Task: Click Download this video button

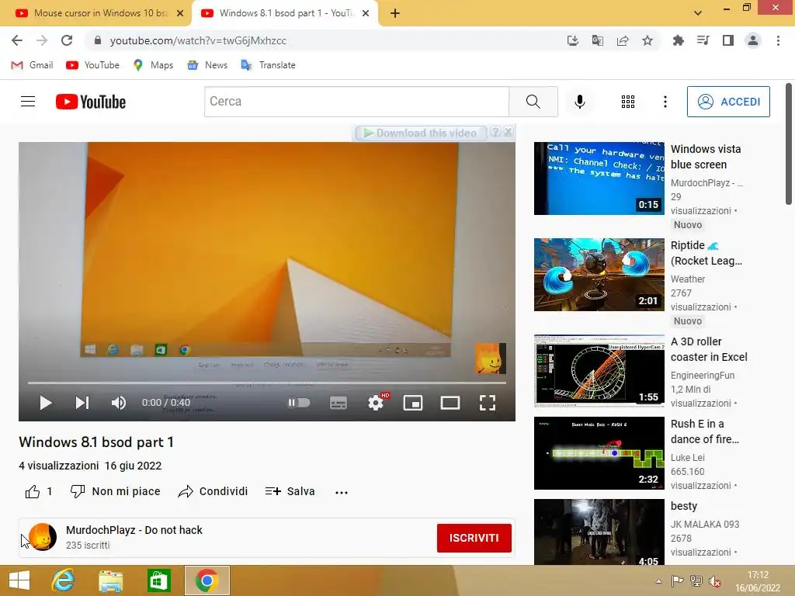Action: click(420, 133)
